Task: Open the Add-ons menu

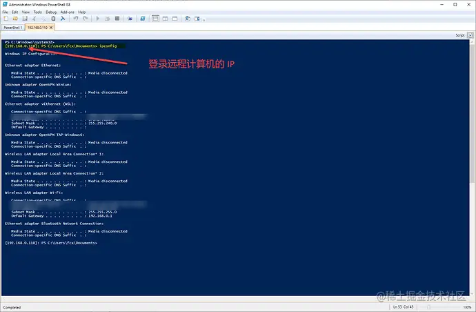Action: click(x=68, y=12)
